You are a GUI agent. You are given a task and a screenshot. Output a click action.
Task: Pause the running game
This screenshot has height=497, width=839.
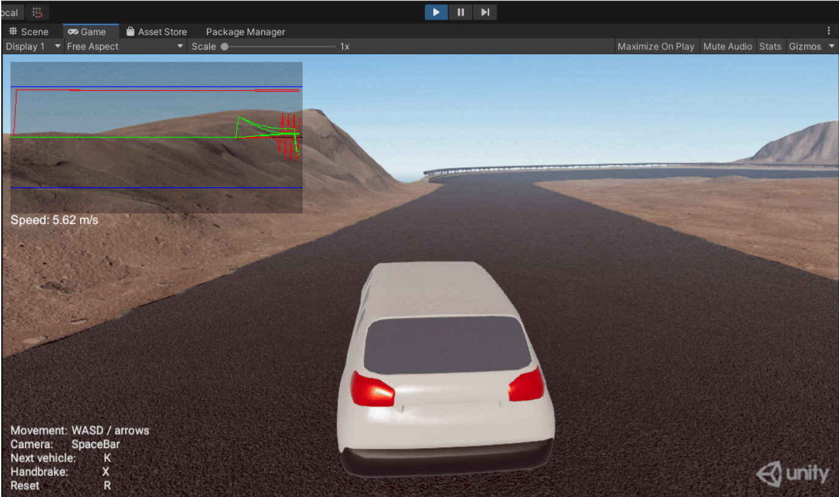460,12
